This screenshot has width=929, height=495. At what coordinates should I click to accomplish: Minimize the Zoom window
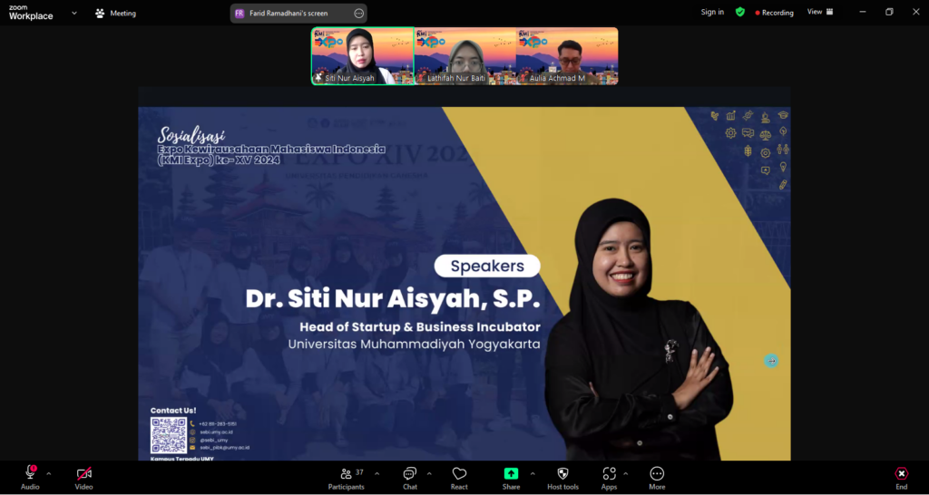[x=862, y=12]
